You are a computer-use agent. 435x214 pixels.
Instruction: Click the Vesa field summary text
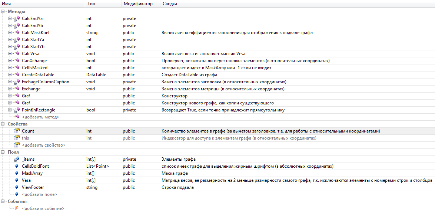(297, 180)
